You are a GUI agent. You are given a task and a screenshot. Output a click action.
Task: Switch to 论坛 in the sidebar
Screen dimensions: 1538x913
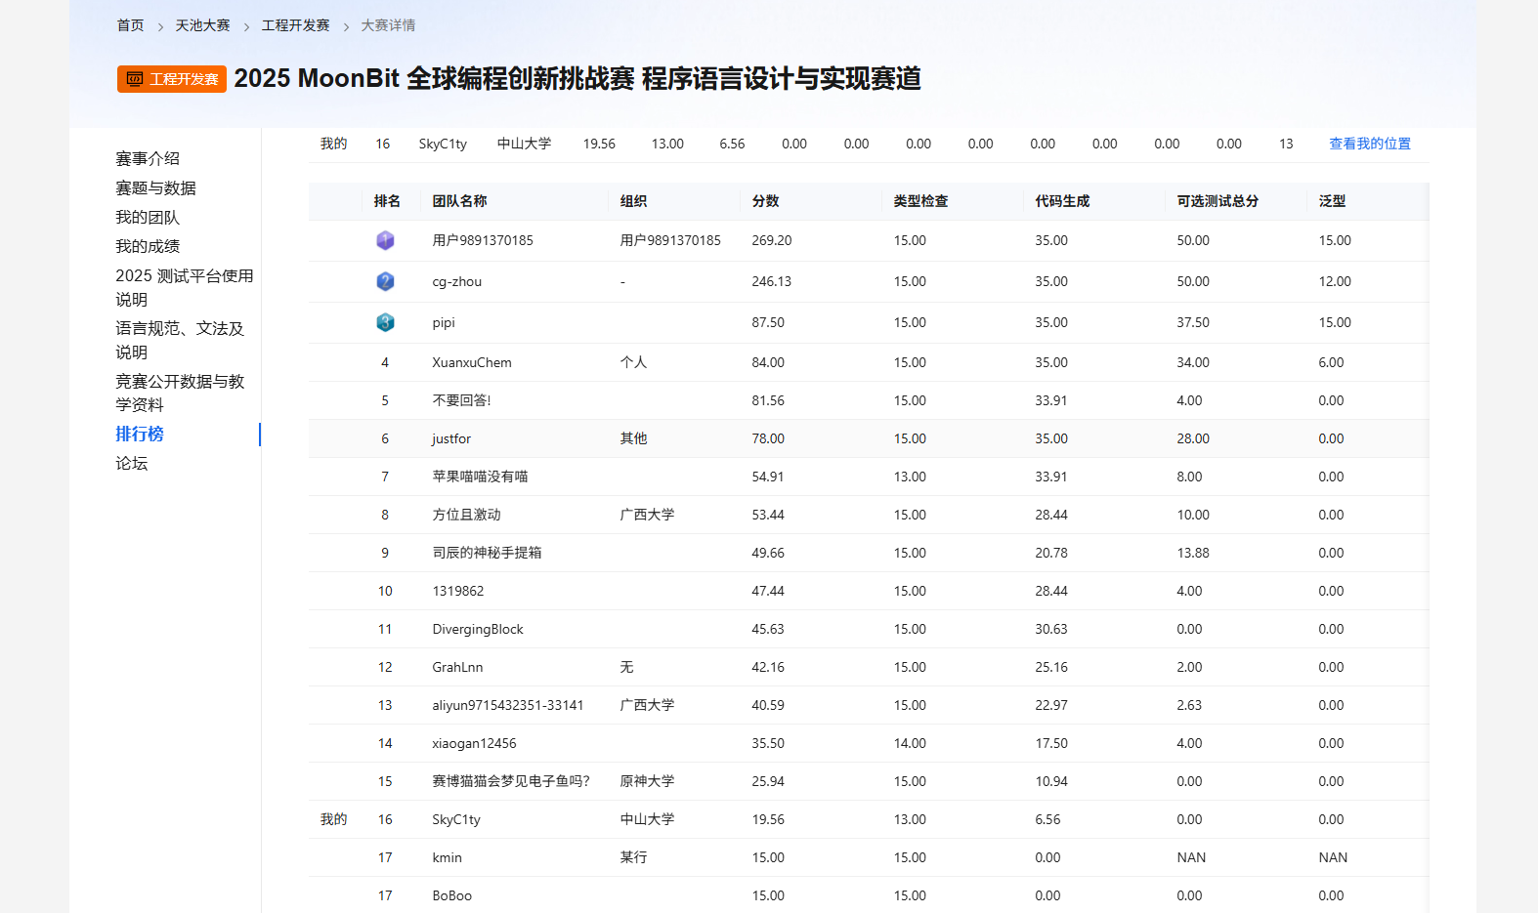(x=131, y=463)
